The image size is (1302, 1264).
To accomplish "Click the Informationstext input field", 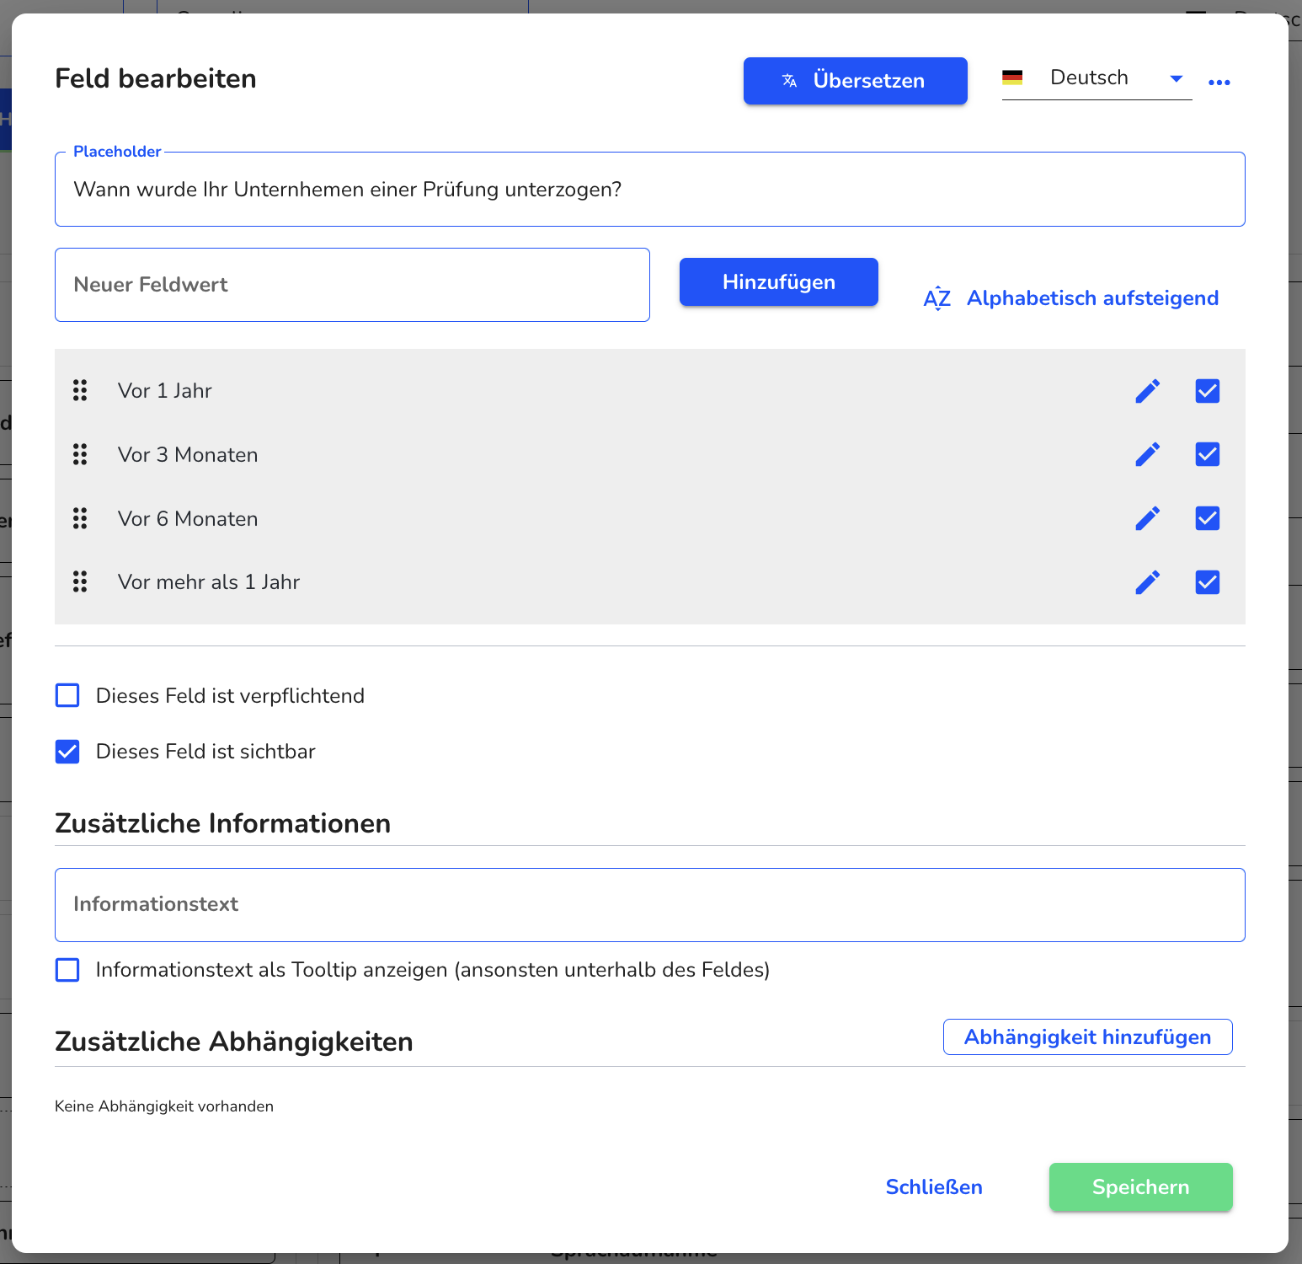I will [x=649, y=905].
